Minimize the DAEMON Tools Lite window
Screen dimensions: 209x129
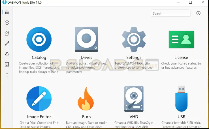click(x=178, y=2)
